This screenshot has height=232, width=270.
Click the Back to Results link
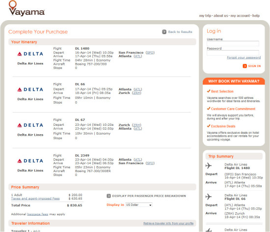click(180, 32)
